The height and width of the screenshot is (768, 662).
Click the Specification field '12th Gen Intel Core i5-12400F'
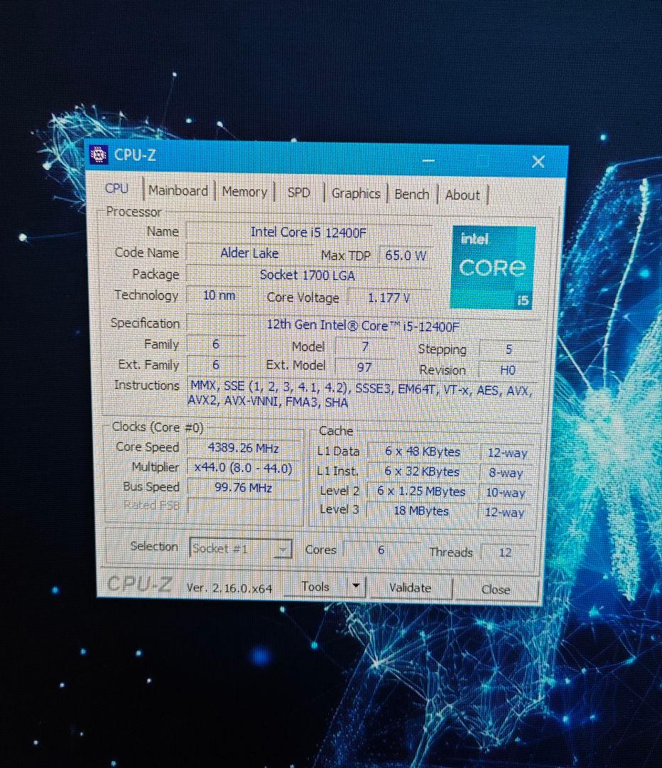[x=363, y=325]
